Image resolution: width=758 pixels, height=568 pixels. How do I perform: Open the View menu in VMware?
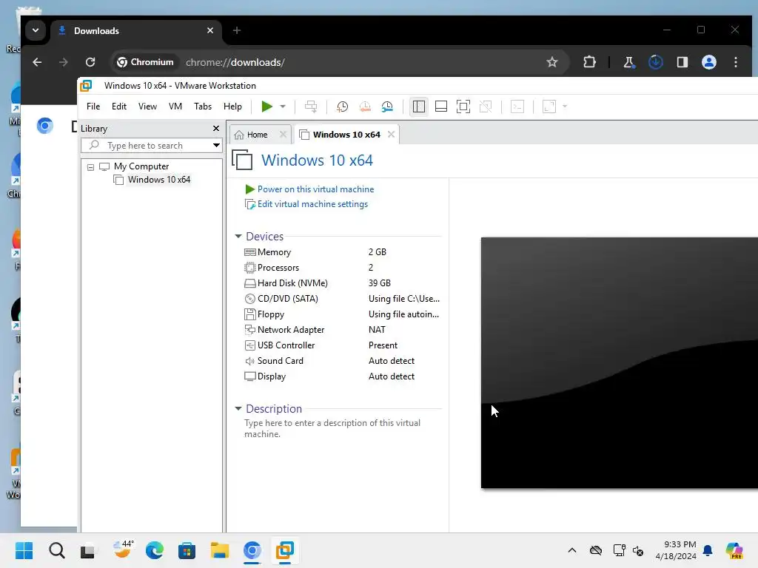tap(147, 106)
